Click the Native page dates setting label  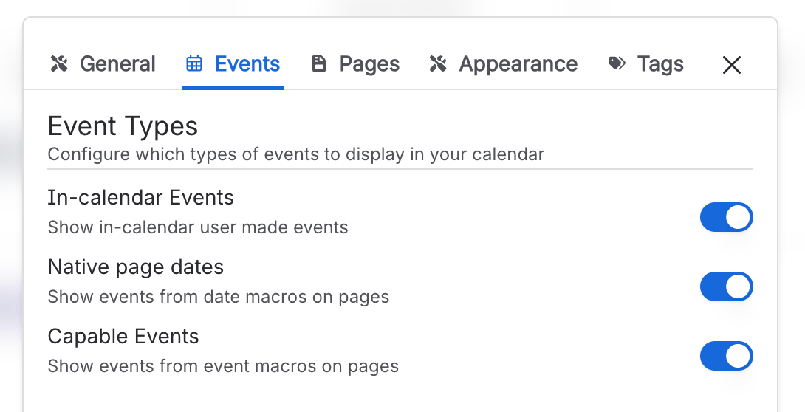click(135, 267)
